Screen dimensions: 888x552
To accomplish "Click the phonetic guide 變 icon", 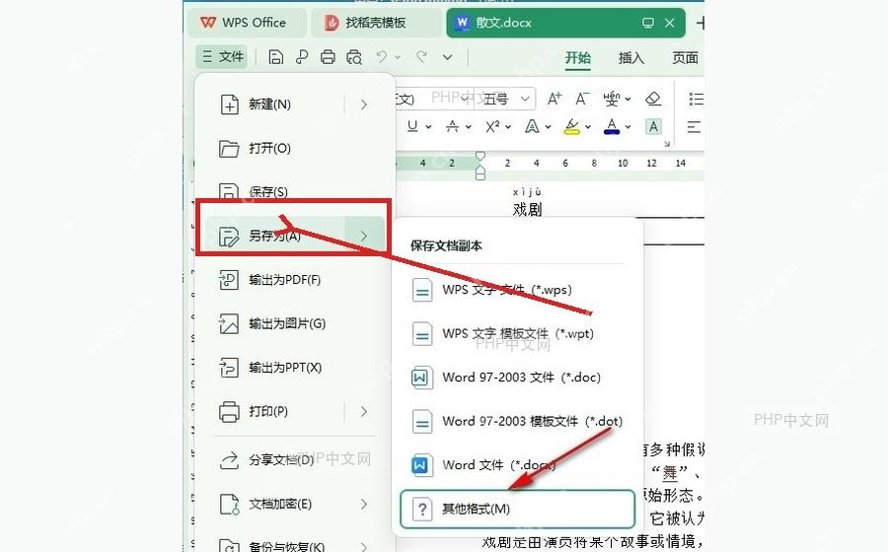I will (612, 99).
